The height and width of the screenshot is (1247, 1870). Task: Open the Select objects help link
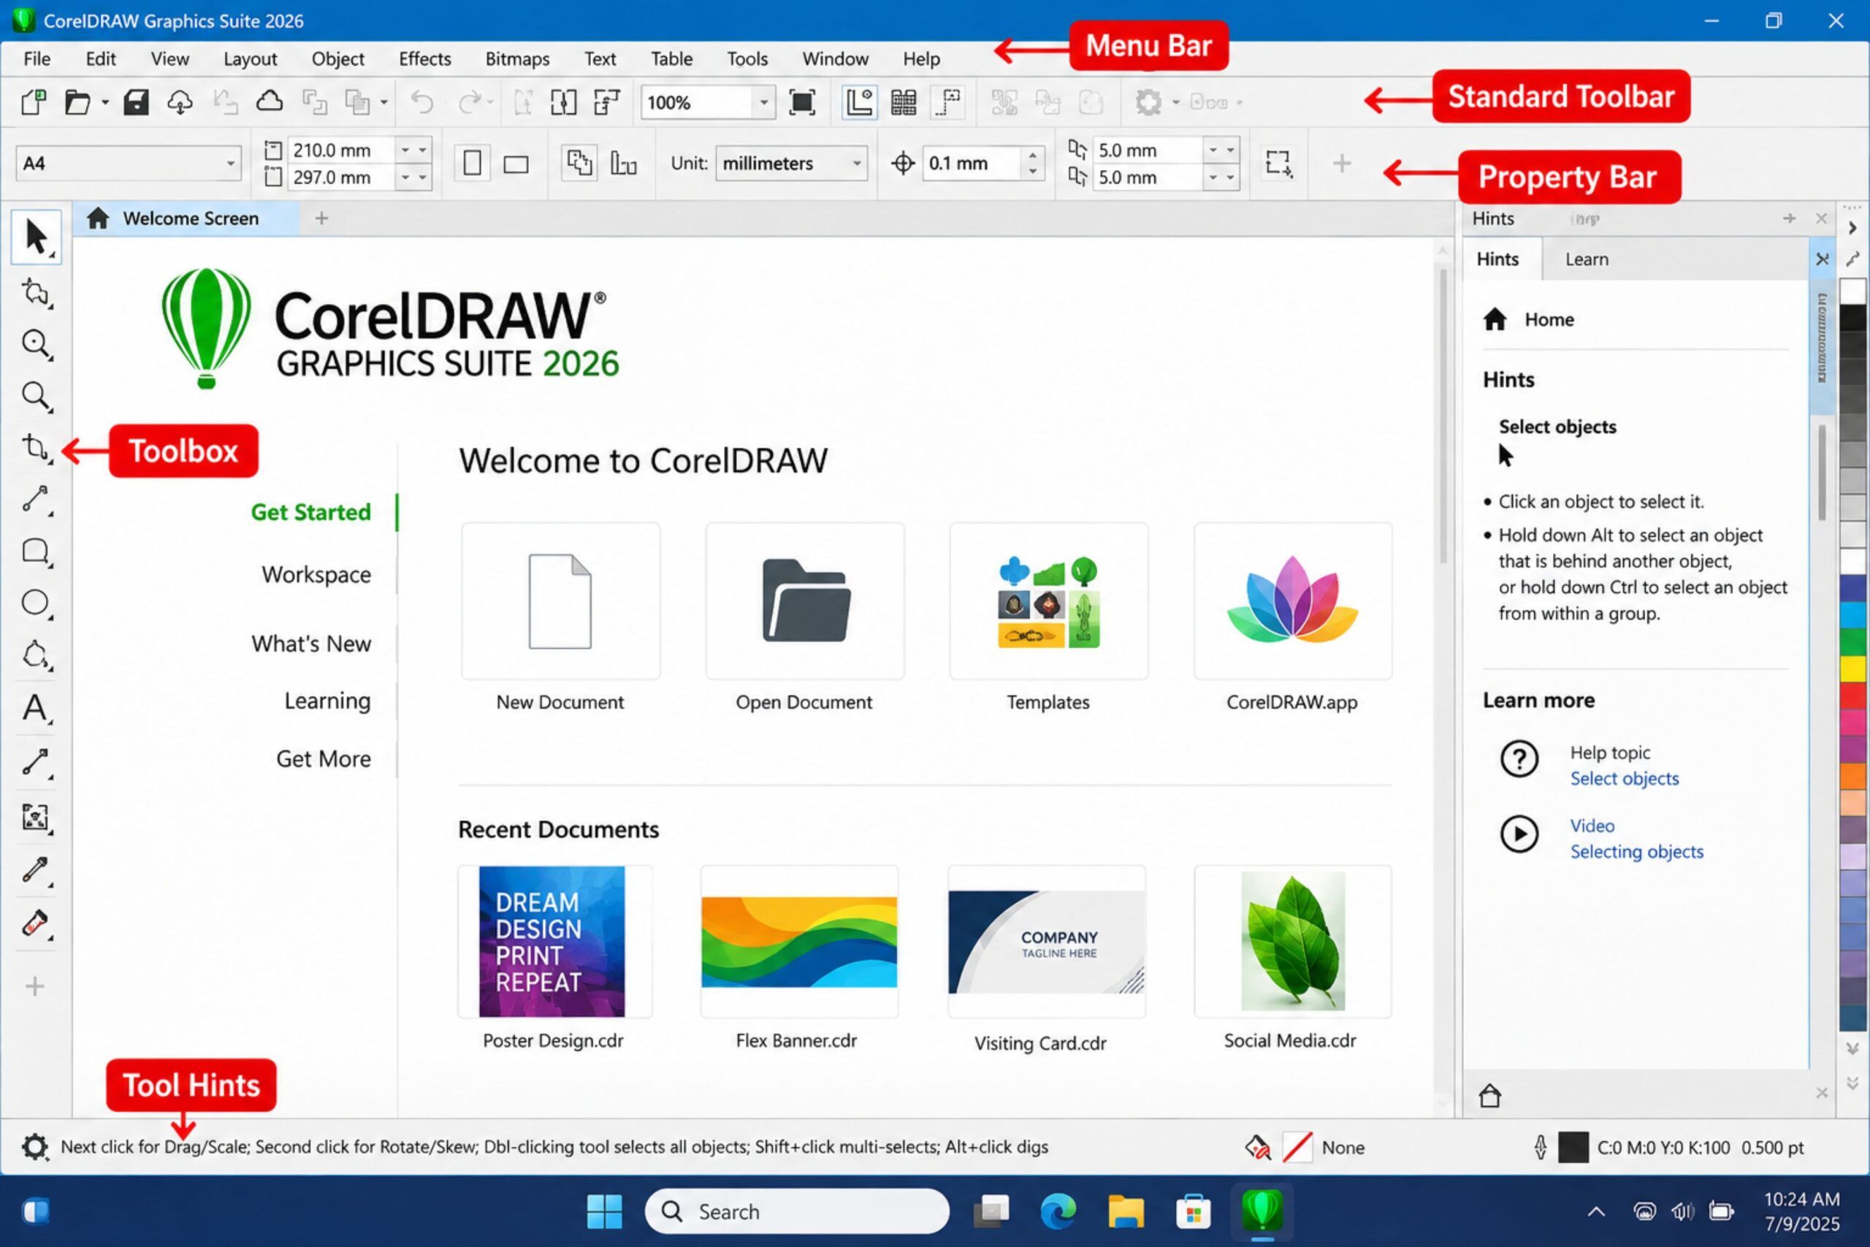point(1624,779)
